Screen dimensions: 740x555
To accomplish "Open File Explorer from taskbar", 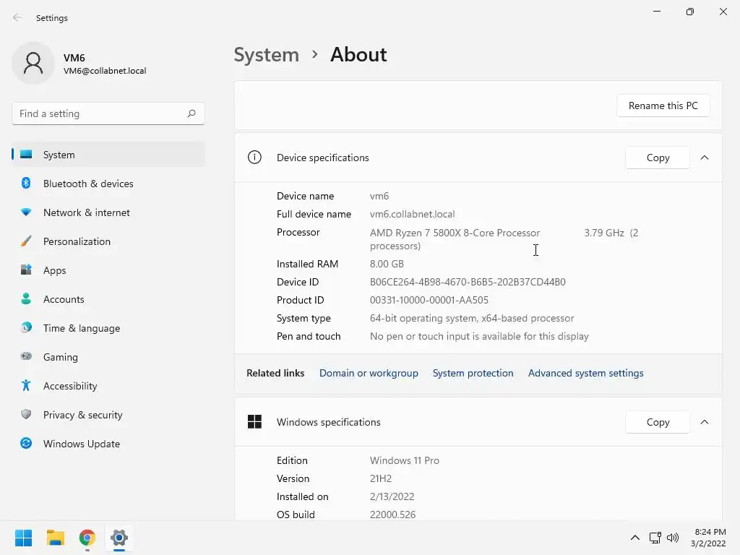I will (55, 538).
